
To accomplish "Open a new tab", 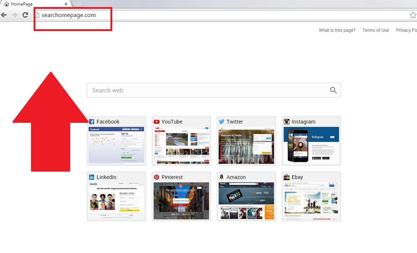I will tap(78, 4).
